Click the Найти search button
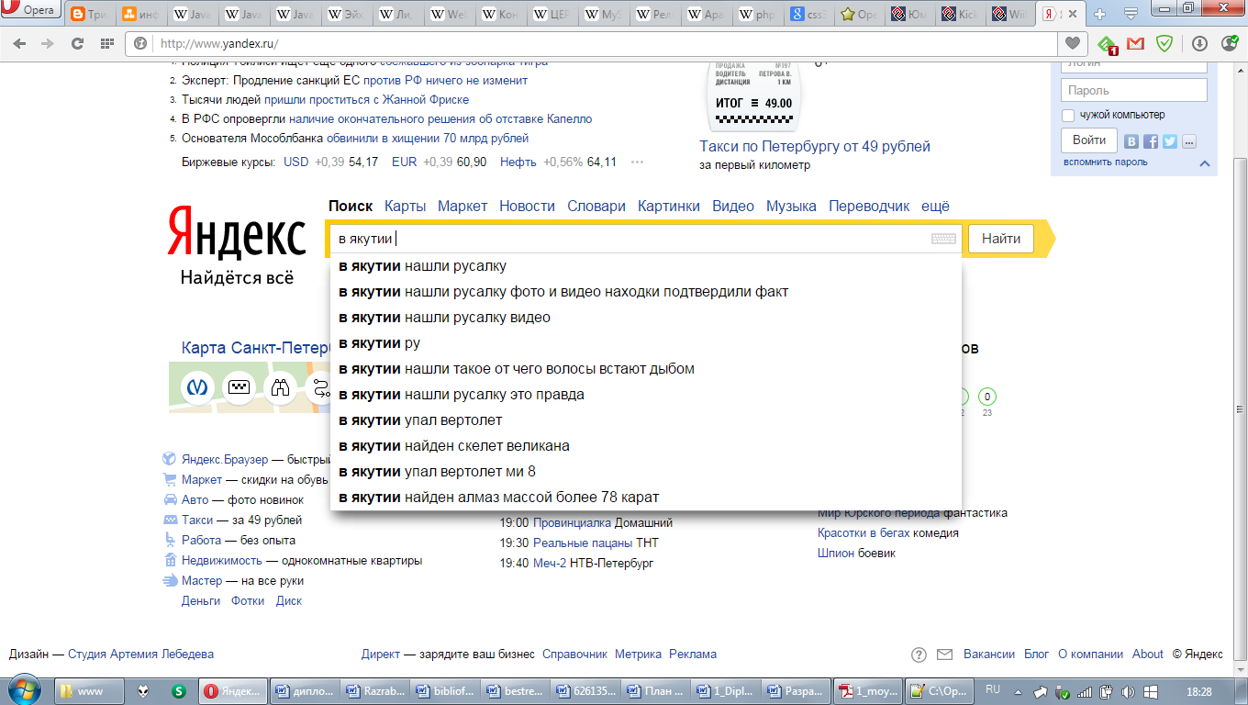1248x705 pixels. (x=1001, y=239)
